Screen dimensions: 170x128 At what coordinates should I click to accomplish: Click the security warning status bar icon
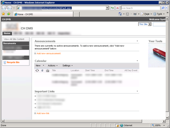[117, 125]
